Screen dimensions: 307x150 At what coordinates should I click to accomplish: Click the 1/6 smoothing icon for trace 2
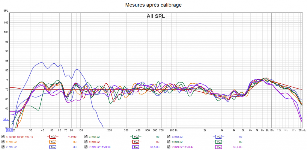click(x=135, y=137)
